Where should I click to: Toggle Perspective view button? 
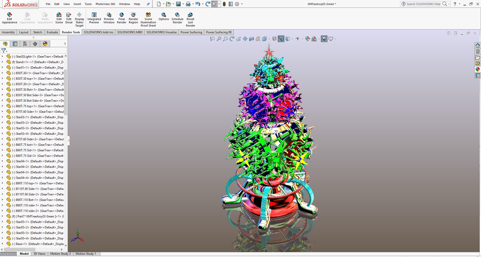281,39
